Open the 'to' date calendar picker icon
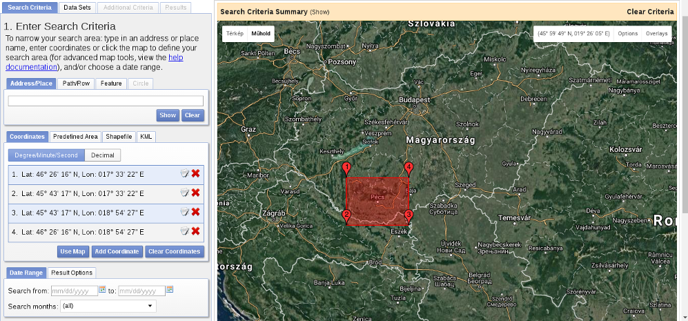 (x=170, y=289)
